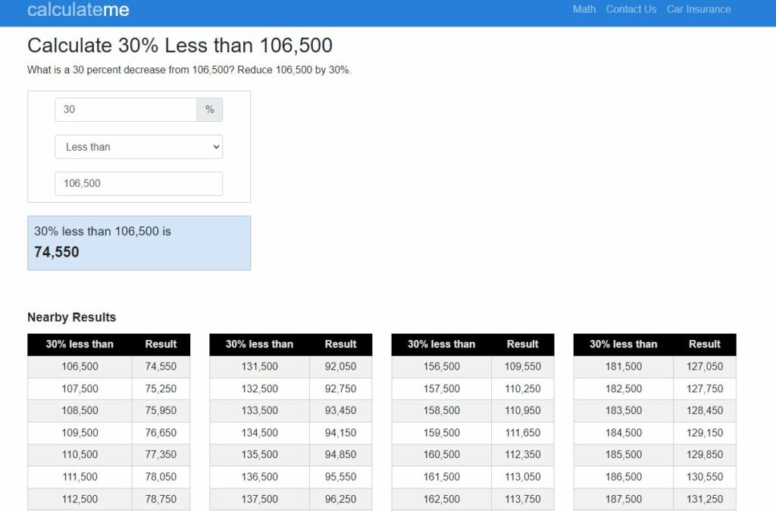Click table cell 162,500

(x=442, y=499)
